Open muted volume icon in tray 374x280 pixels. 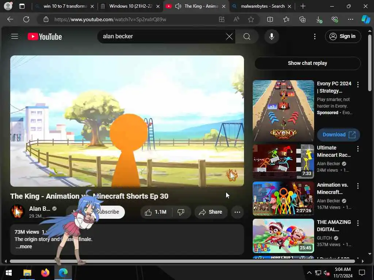coord(327,273)
